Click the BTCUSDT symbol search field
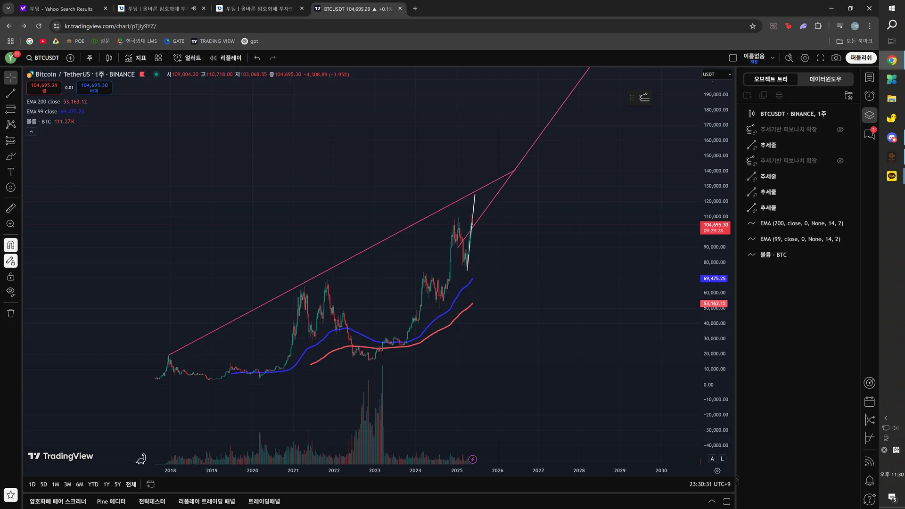The image size is (905, 509). [x=43, y=58]
